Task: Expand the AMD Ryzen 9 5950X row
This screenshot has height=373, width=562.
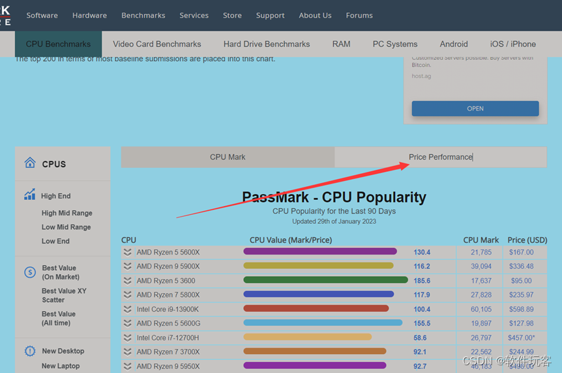Action: pos(128,366)
